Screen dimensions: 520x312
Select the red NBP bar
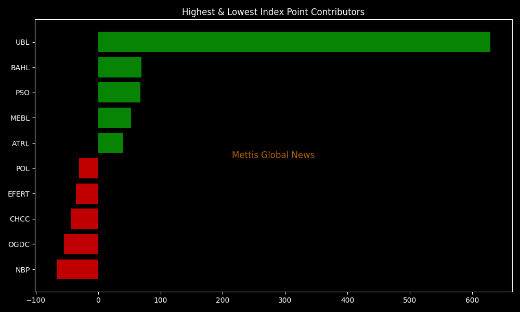coord(77,269)
